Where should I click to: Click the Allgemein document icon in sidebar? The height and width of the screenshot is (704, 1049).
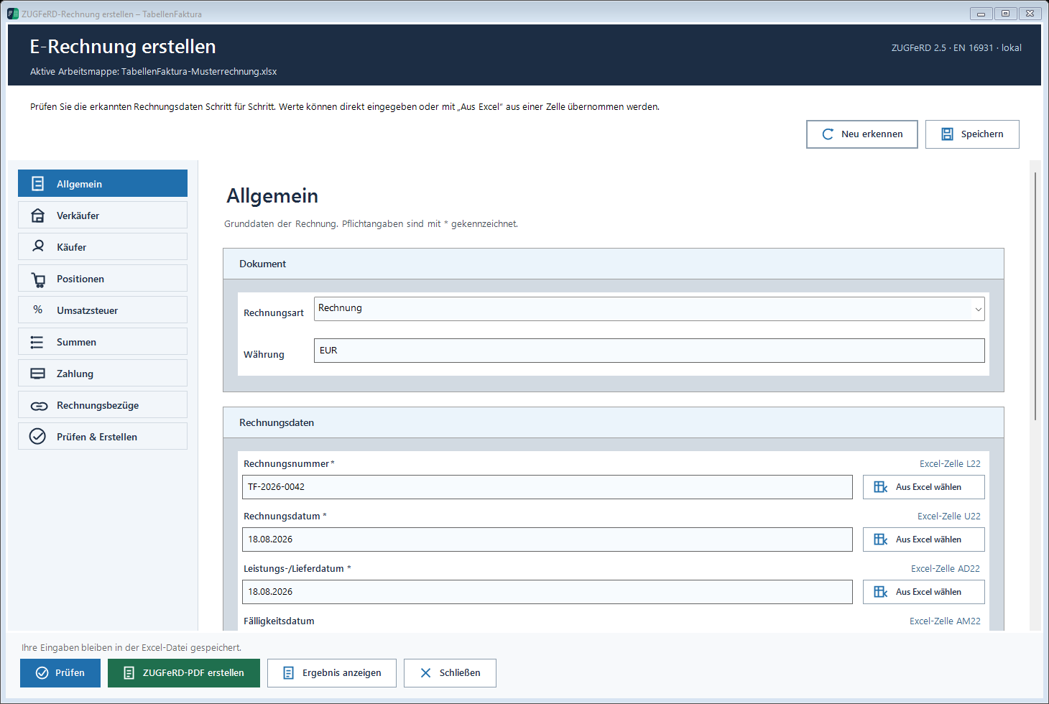[x=38, y=184]
